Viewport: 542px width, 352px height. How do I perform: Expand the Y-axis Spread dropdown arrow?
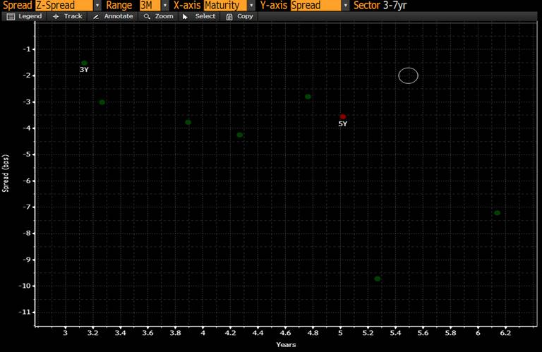pyautogui.click(x=345, y=5)
